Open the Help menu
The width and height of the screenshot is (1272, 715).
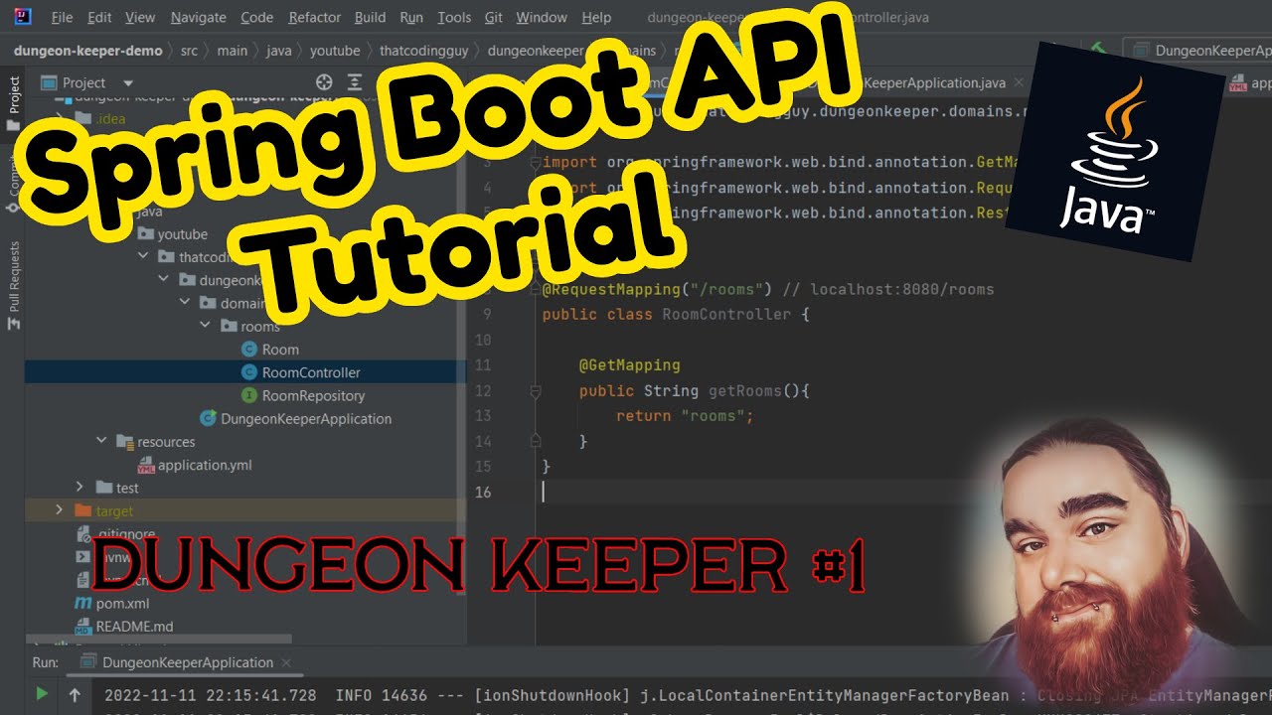tap(596, 18)
